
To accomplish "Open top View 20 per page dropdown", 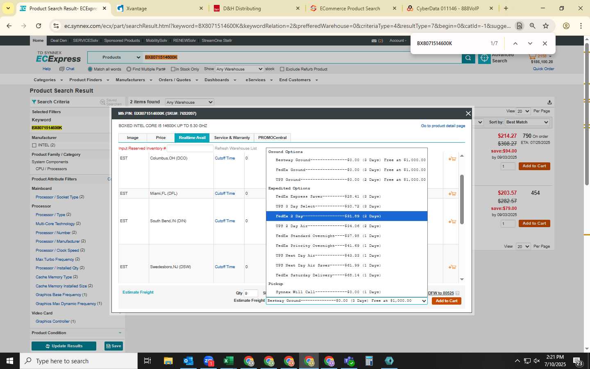I will coord(523,111).
